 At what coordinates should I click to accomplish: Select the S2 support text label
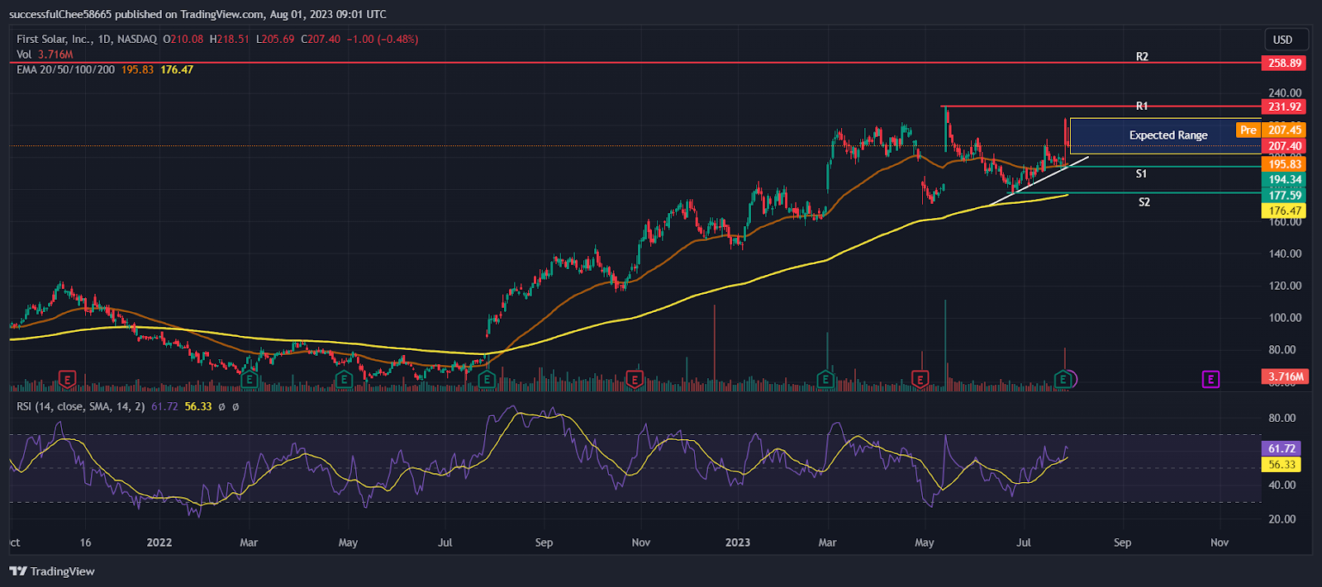[1144, 202]
